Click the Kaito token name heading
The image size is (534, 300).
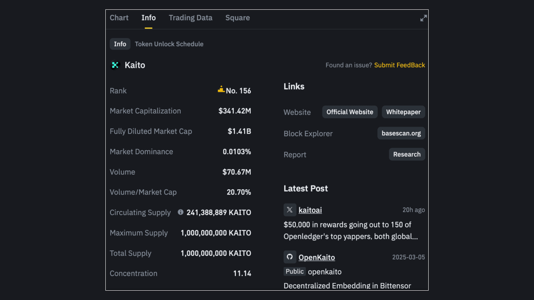pyautogui.click(x=135, y=65)
